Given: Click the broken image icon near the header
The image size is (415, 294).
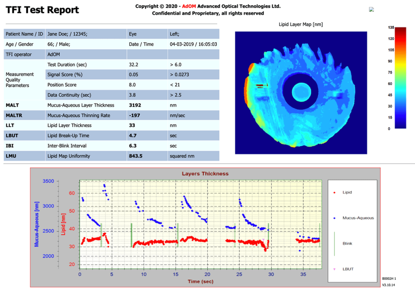Looking at the screenshot, I should pyautogui.click(x=371, y=9).
